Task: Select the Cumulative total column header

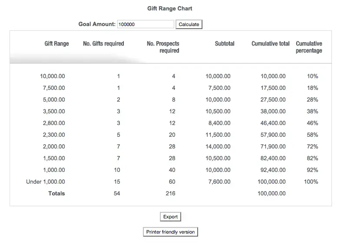Action: pos(270,43)
